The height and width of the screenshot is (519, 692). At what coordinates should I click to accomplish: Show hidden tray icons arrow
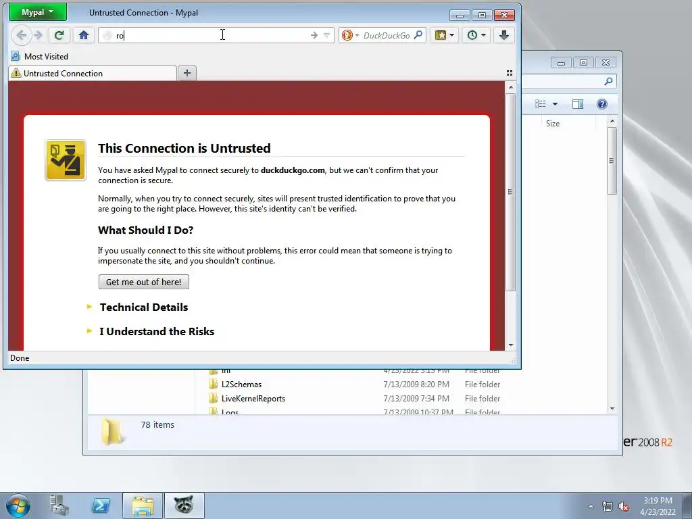pyautogui.click(x=591, y=506)
